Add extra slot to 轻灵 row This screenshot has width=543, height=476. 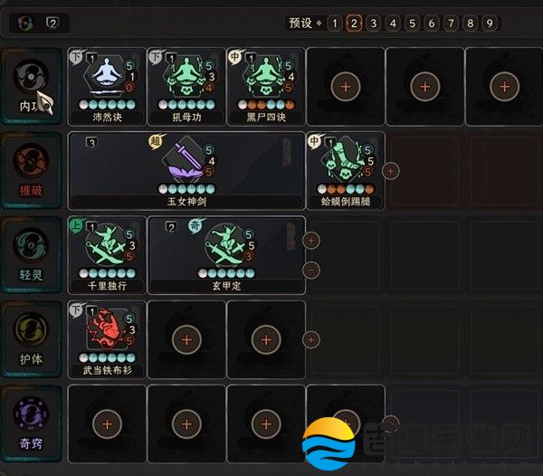(311, 241)
